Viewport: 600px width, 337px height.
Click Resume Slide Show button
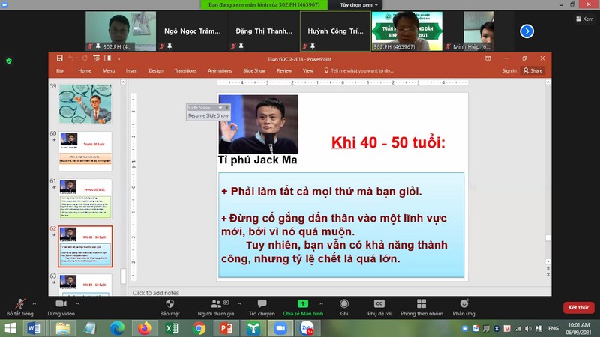[x=208, y=115]
